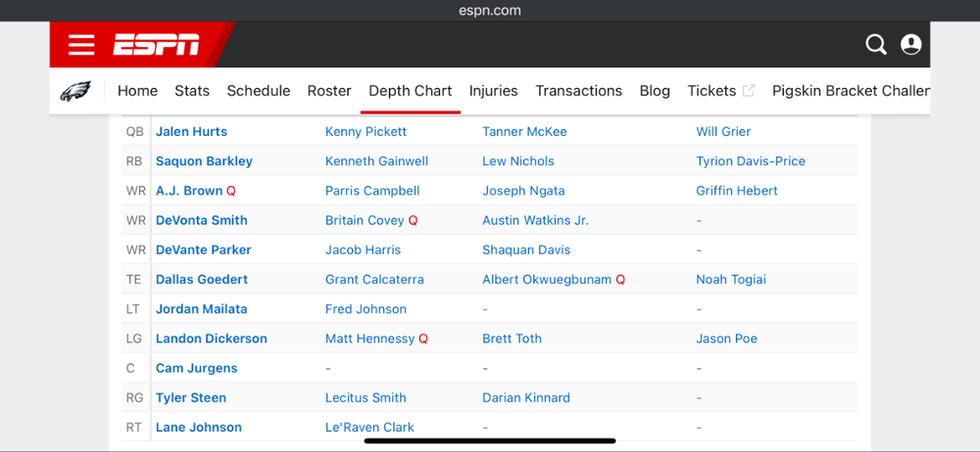The width and height of the screenshot is (980, 452).
Task: View Kenny Pickett player link
Action: [x=366, y=132]
